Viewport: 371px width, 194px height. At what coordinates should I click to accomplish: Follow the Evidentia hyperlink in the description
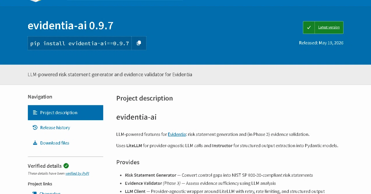coord(177,134)
